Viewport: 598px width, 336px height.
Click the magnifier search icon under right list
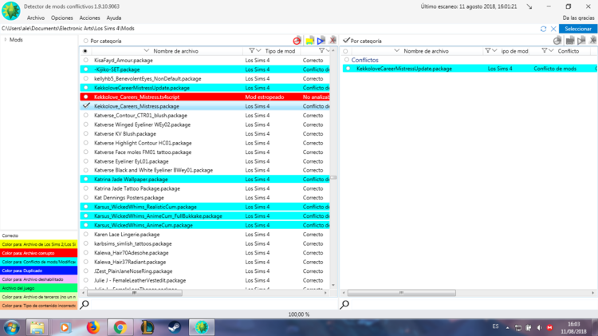(x=344, y=304)
